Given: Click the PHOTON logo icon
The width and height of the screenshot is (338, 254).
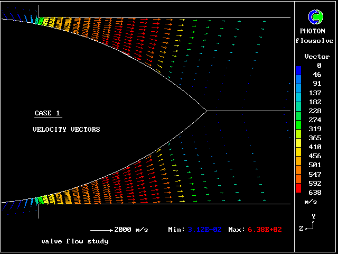Looking at the screenshot, I should click(x=316, y=17).
